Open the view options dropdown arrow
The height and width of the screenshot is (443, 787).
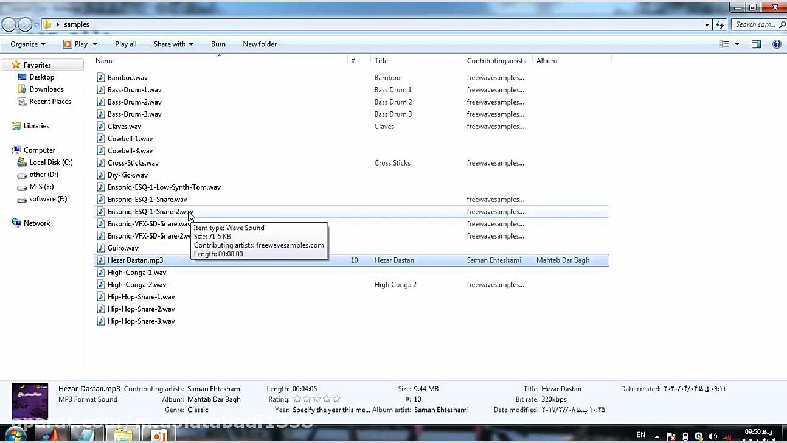737,44
